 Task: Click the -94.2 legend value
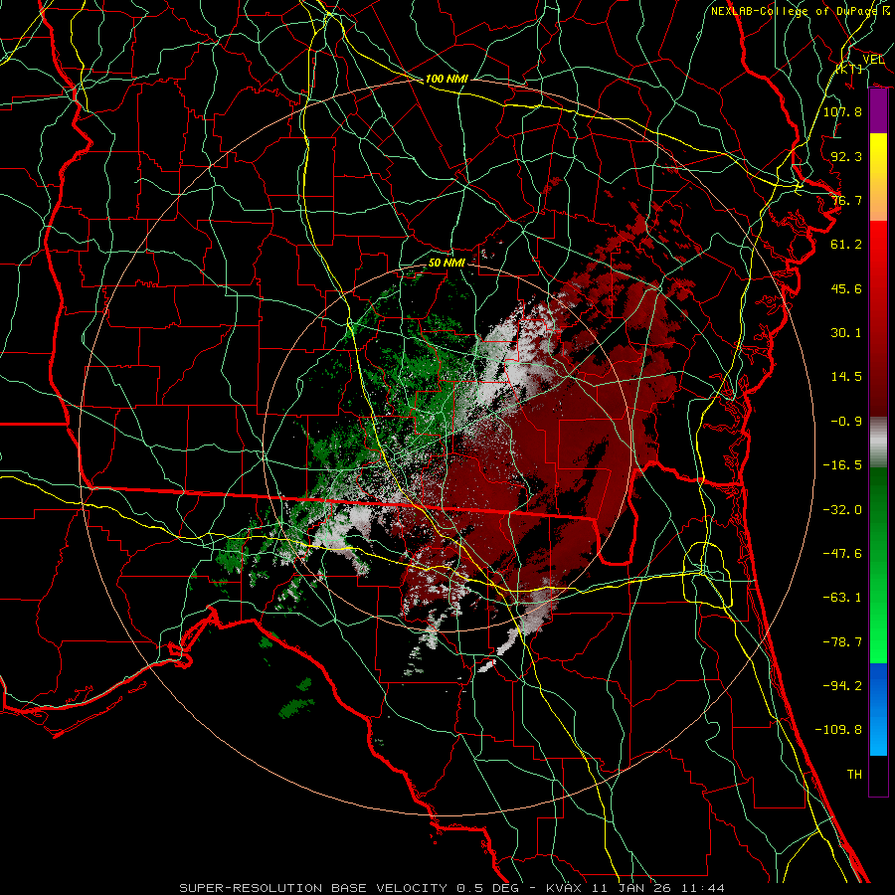coord(842,686)
